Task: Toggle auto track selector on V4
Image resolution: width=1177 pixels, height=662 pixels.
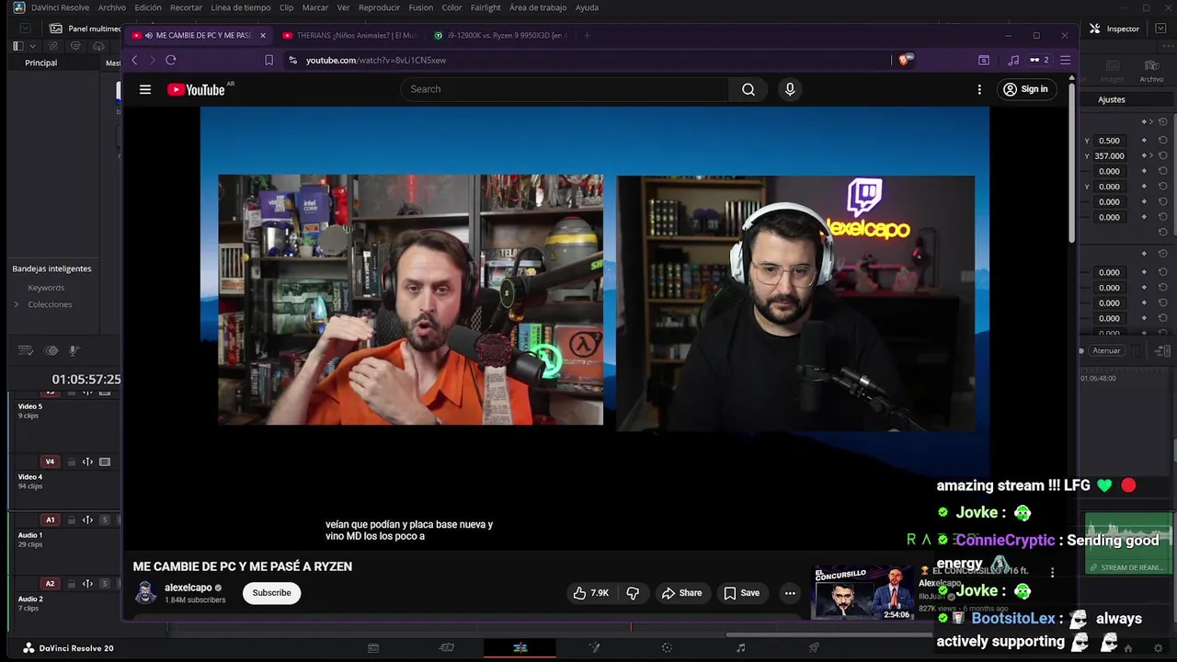Action: point(87,462)
